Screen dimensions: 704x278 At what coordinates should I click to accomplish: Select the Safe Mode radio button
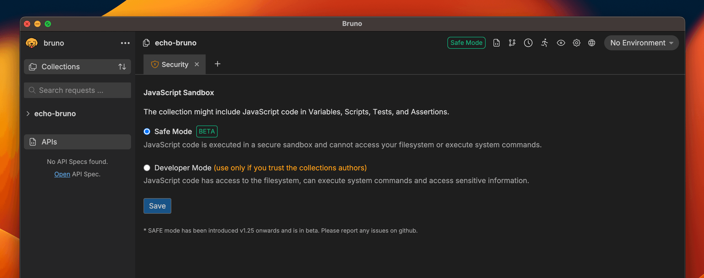tap(147, 132)
